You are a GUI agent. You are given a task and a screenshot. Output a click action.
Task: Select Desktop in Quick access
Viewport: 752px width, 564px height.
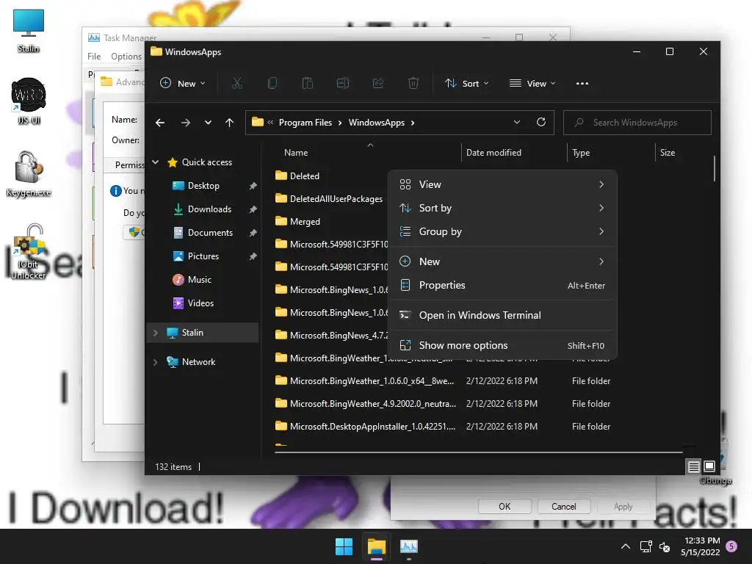click(203, 186)
